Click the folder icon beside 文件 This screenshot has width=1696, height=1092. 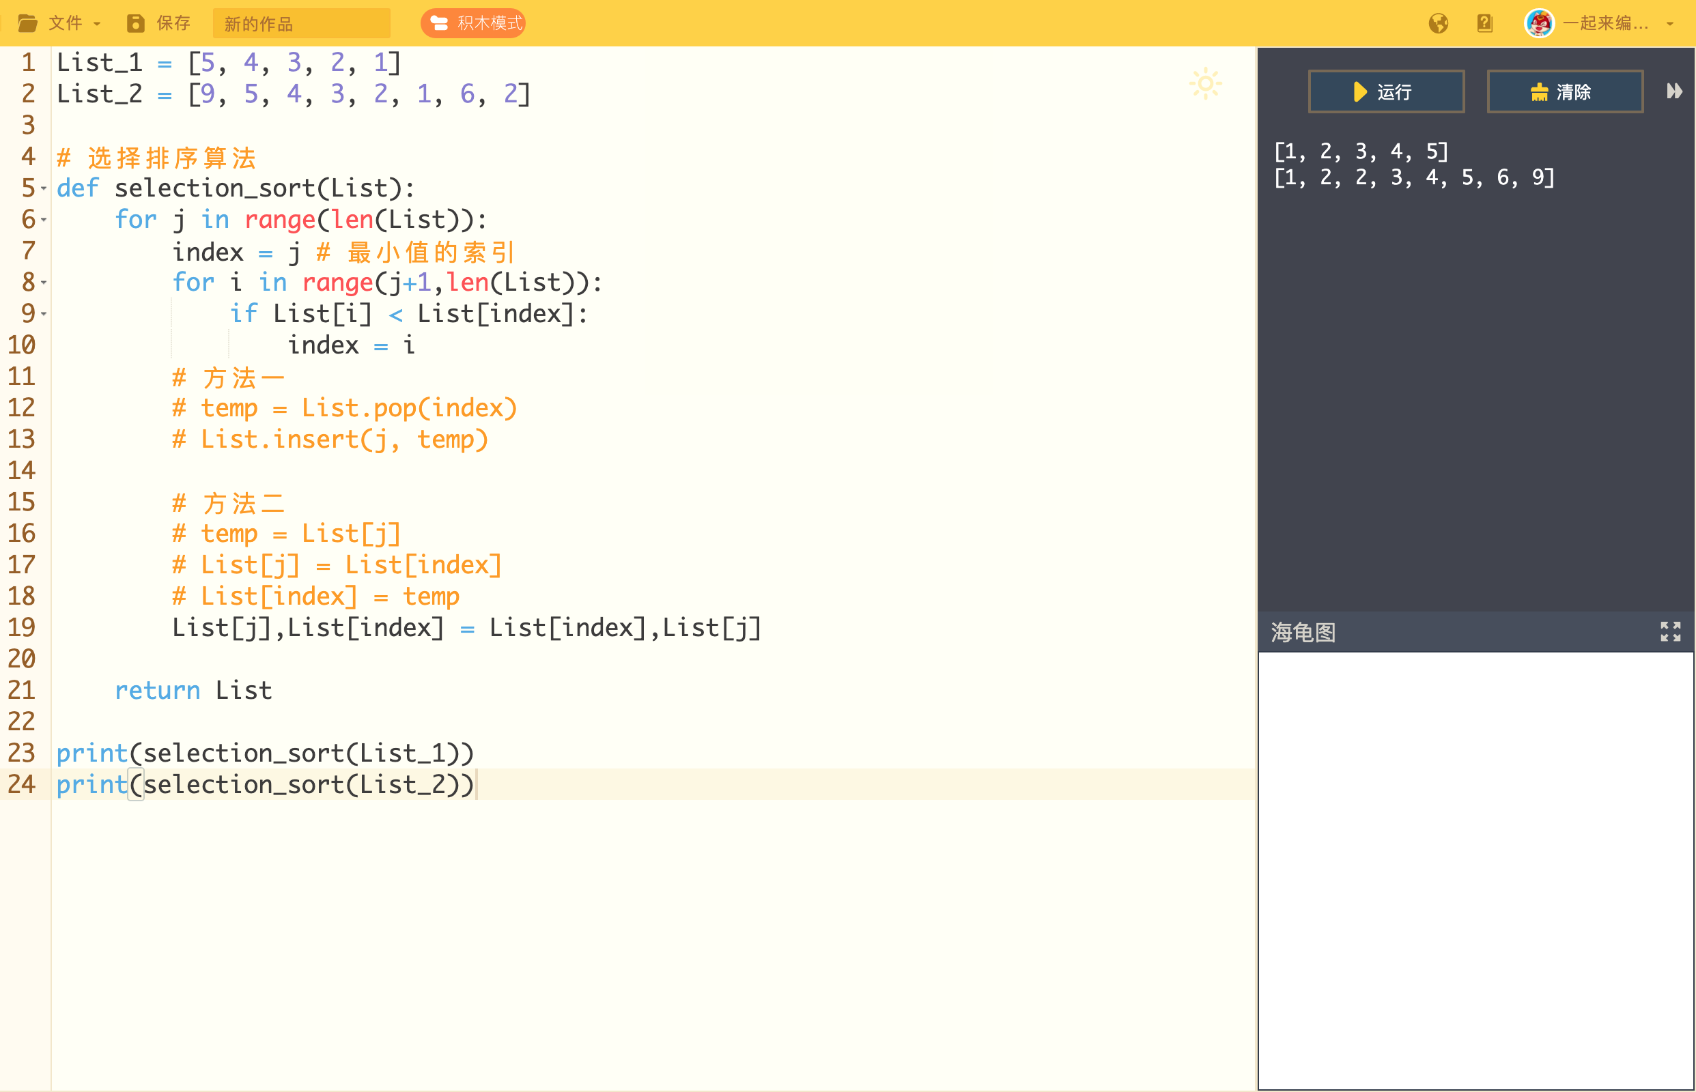[x=28, y=23]
